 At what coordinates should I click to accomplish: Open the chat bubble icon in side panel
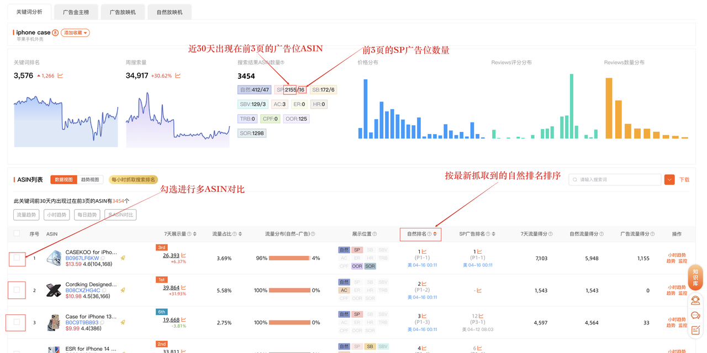(695, 315)
